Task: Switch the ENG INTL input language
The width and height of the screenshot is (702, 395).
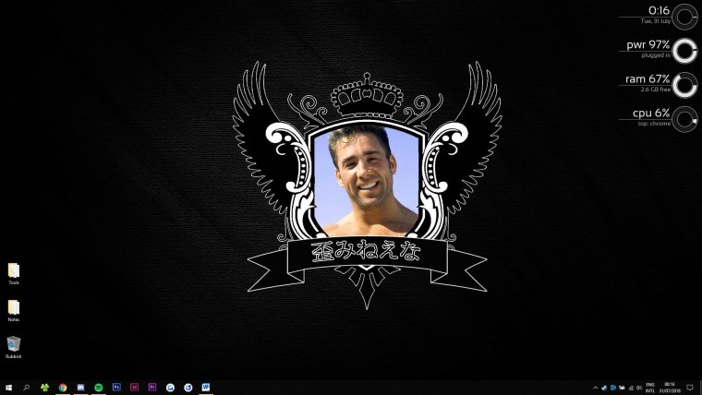Action: (x=650, y=388)
